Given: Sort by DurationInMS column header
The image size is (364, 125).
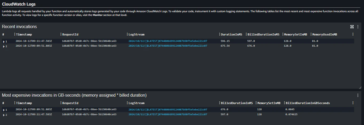Looking at the screenshot, I should [x=232, y=34].
